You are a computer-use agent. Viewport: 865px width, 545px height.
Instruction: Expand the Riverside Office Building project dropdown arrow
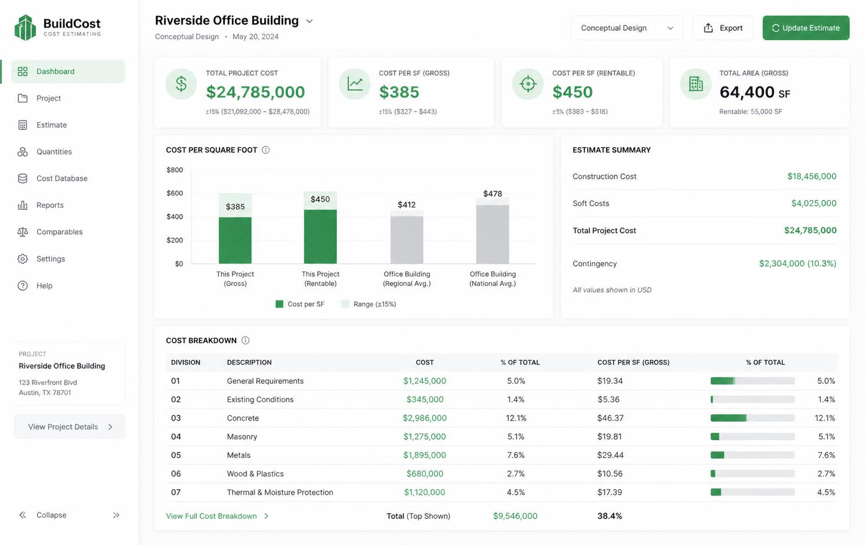point(309,21)
